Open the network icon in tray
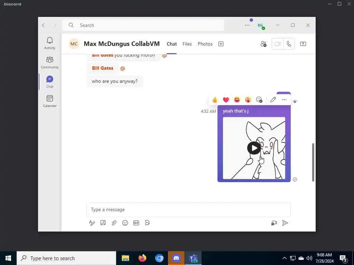This screenshot has width=354, height=265. click(293, 258)
